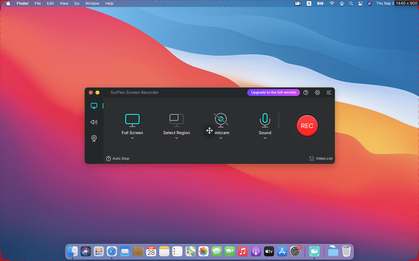Open the help question mark icon
Image resolution: width=419 pixels, height=261 pixels.
306,92
